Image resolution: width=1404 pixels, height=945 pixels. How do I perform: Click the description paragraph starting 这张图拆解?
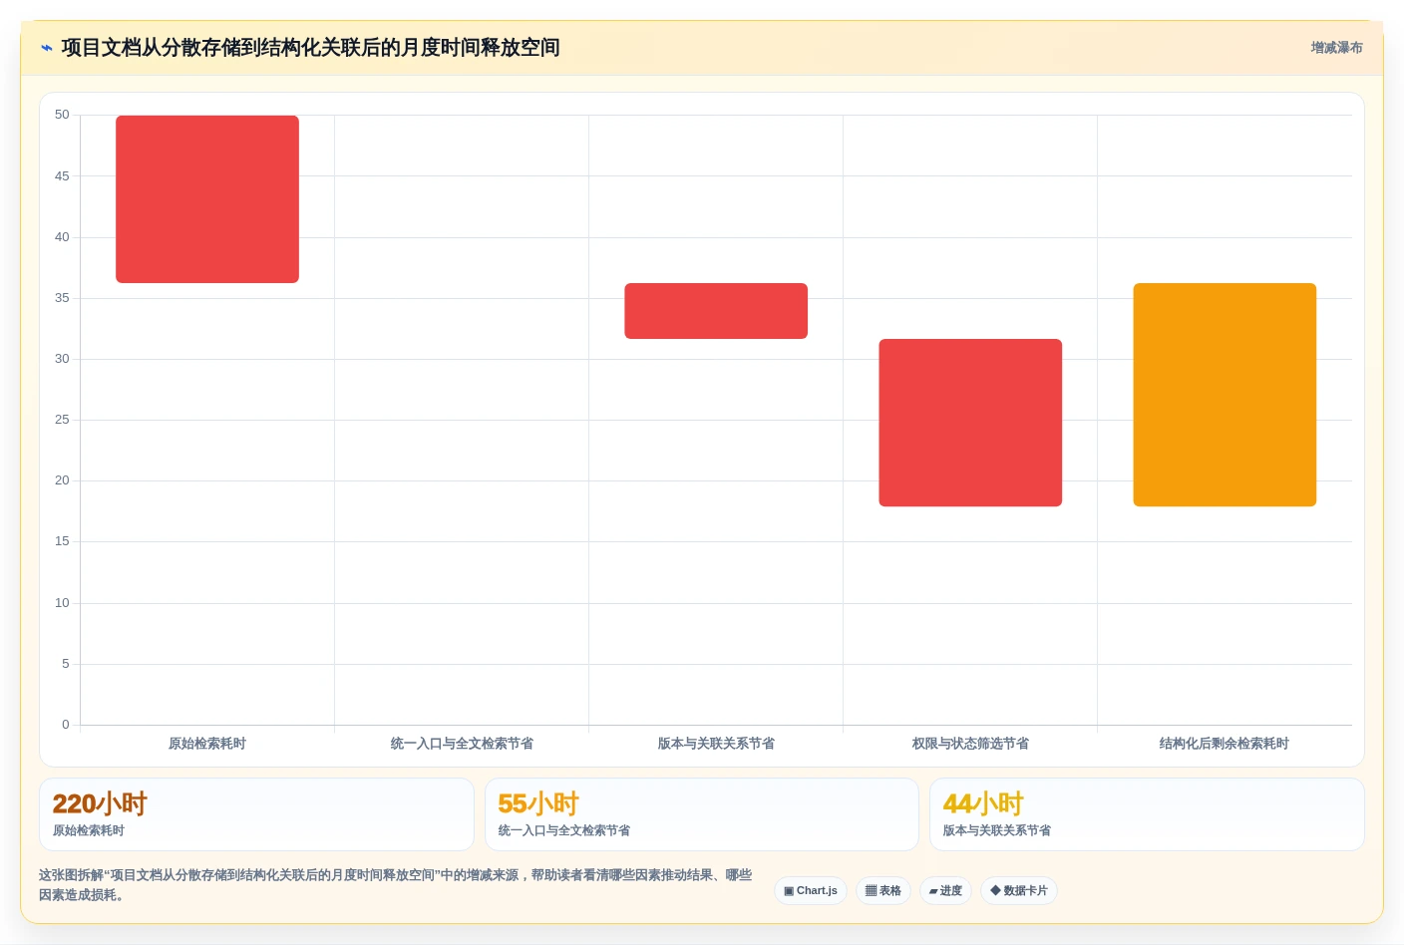click(x=396, y=885)
